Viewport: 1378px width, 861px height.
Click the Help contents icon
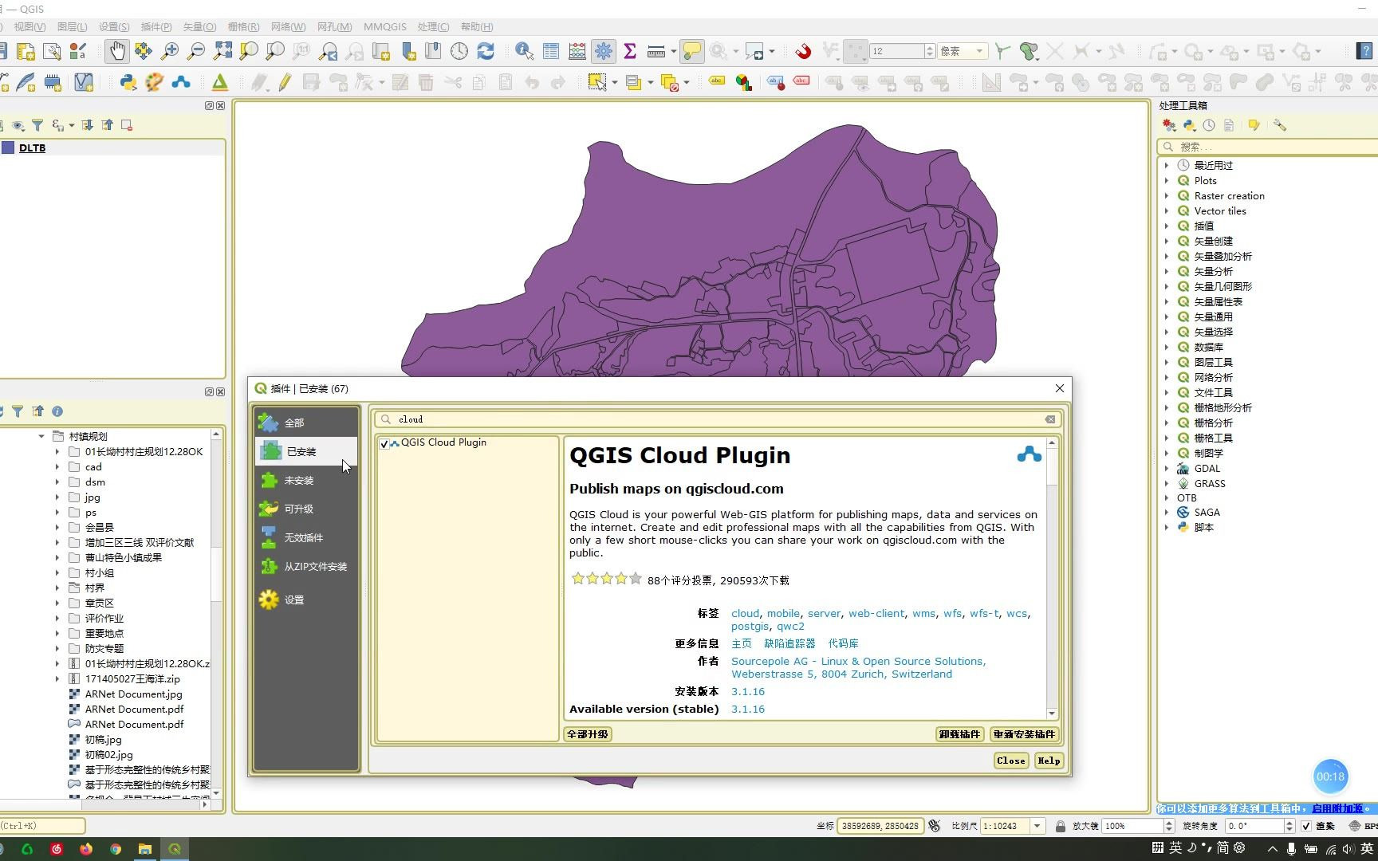coord(1364,52)
